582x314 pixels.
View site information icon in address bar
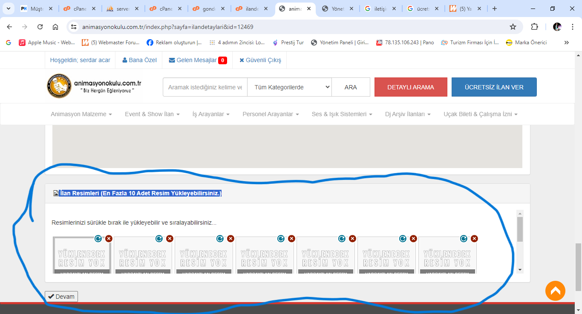pos(74,27)
